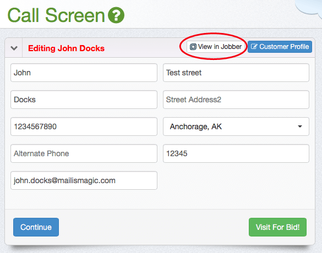Click the first name field containing John

pyautogui.click(x=84, y=73)
